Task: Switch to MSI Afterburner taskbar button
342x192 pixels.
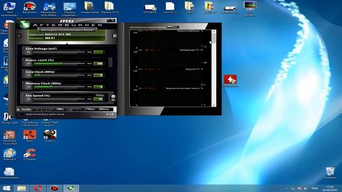Action: click(x=71, y=188)
